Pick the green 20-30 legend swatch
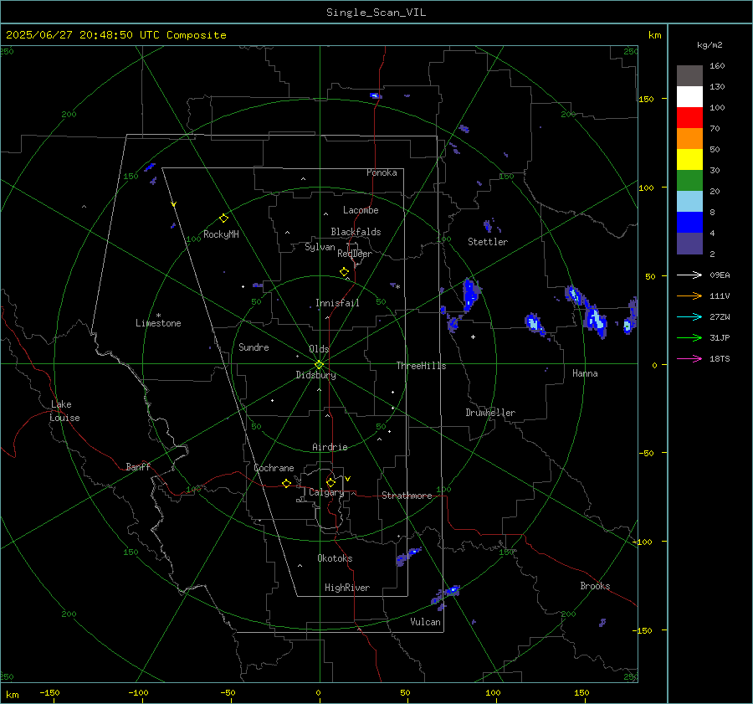This screenshot has width=753, height=704. tap(689, 180)
